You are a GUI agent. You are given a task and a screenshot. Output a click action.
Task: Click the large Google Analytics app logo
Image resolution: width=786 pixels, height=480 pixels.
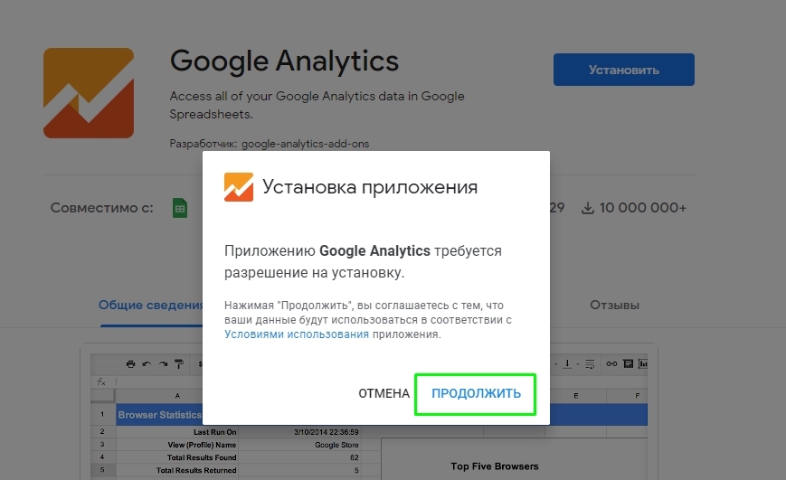point(89,93)
